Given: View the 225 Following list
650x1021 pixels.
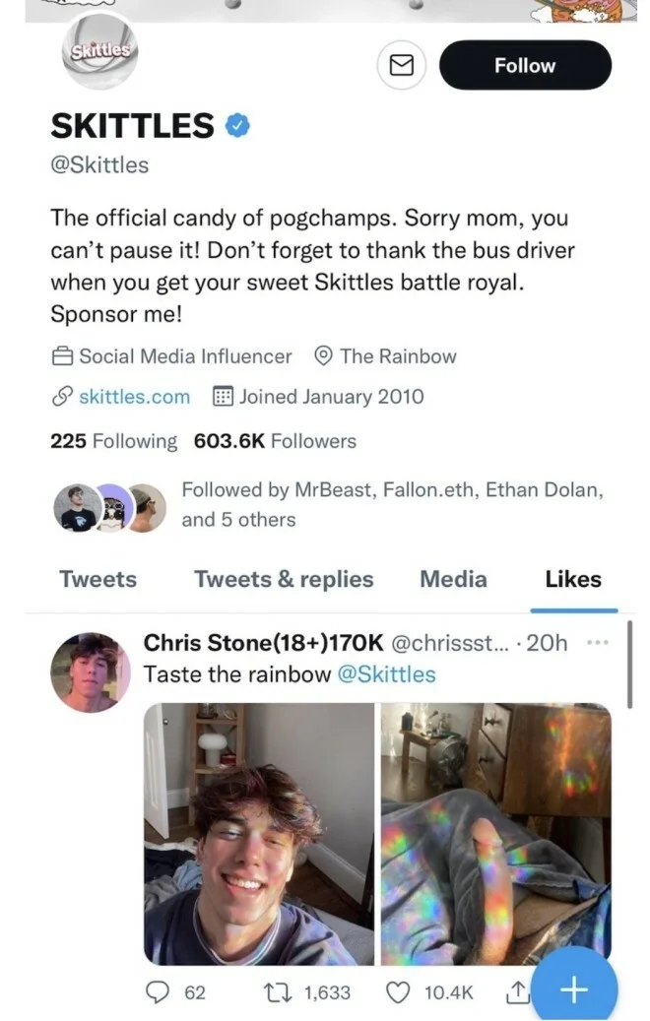Looking at the screenshot, I should click(x=113, y=441).
